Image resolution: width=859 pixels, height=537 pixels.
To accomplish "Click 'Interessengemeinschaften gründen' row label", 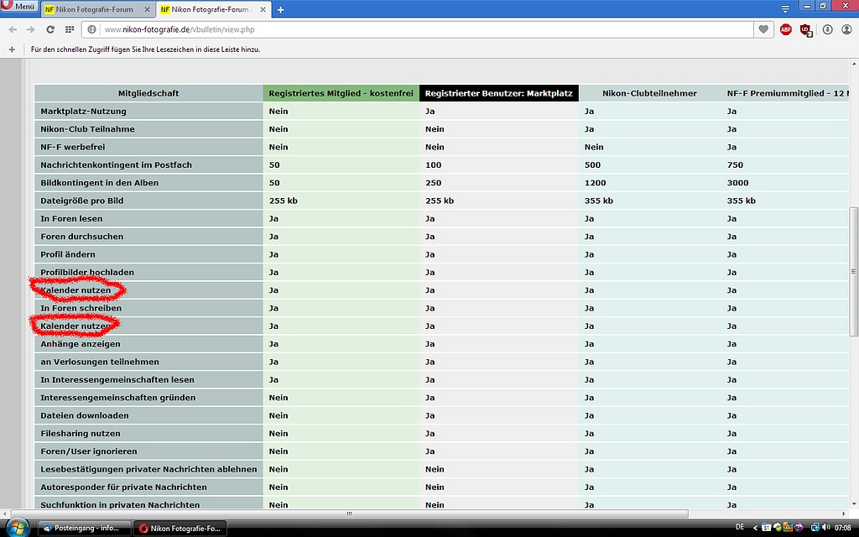I will (x=117, y=398).
